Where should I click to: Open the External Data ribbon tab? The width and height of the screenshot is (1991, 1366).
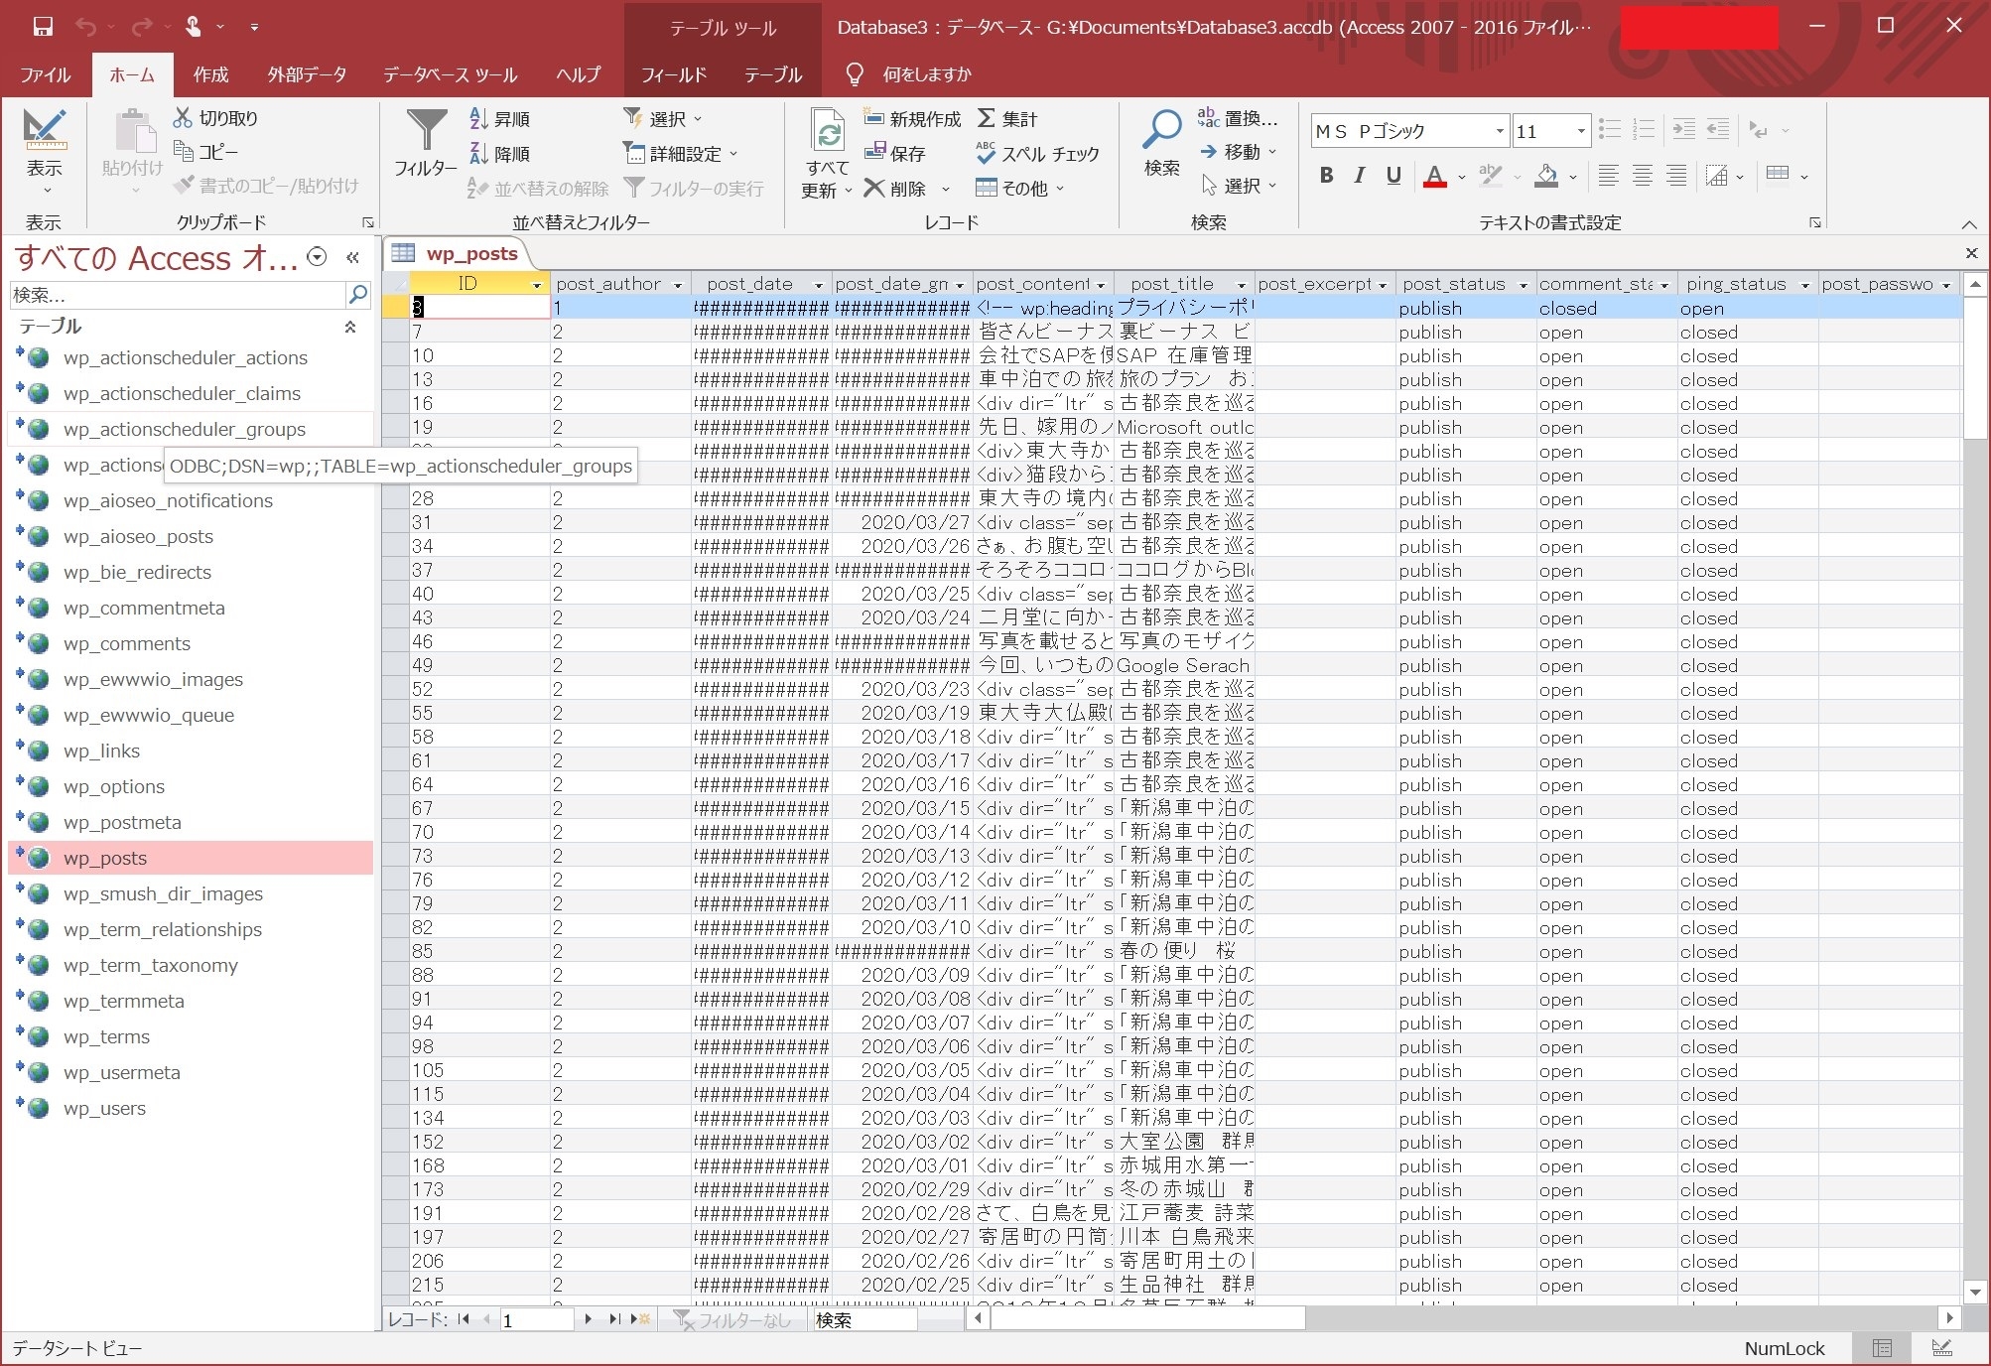click(307, 74)
